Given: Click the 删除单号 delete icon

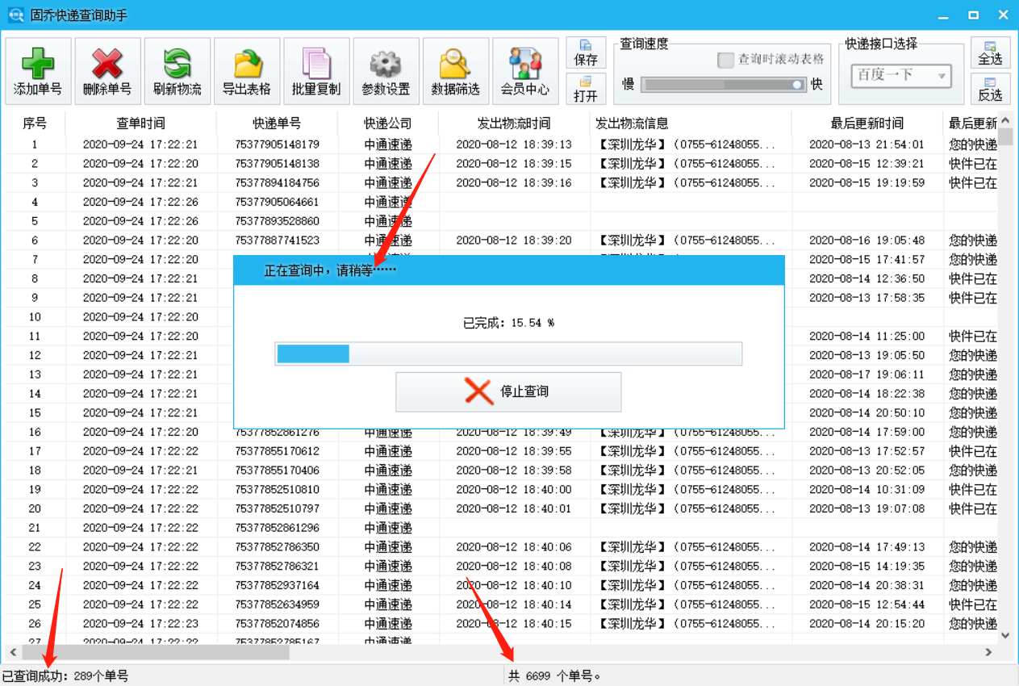Looking at the screenshot, I should [107, 71].
